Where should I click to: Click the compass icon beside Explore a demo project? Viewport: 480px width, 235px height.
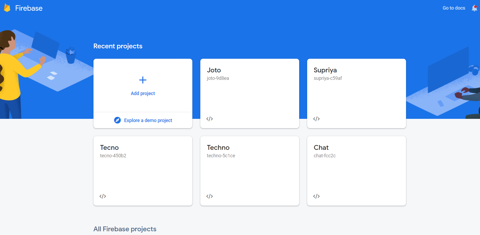pos(118,120)
